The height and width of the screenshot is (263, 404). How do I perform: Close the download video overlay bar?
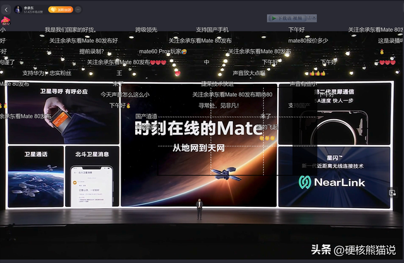click(314, 18)
